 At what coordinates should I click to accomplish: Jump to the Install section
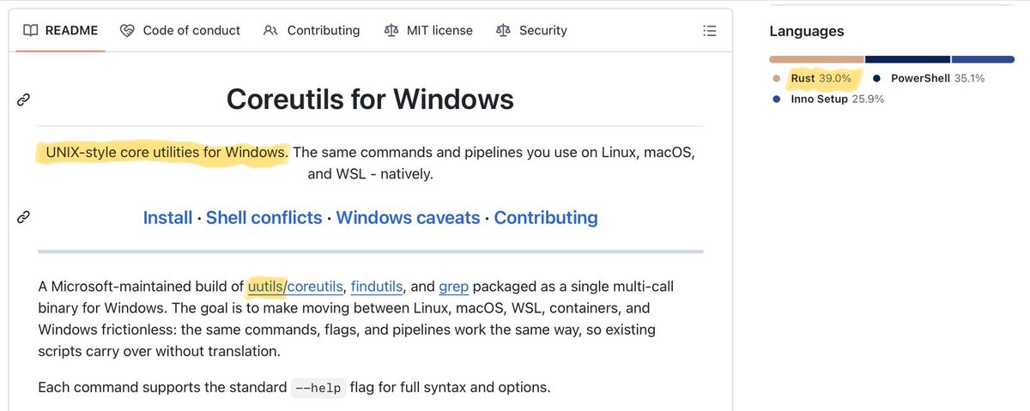[x=167, y=218]
